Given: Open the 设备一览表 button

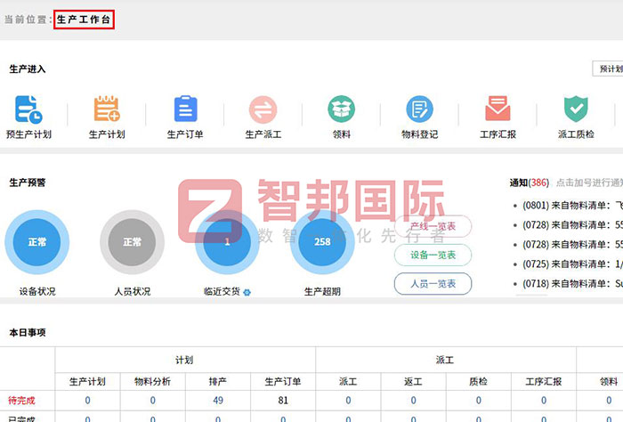Looking at the screenshot, I should 433,256.
